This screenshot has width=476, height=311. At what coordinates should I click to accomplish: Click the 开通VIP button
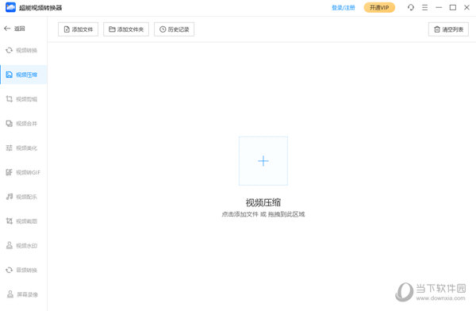pyautogui.click(x=379, y=8)
